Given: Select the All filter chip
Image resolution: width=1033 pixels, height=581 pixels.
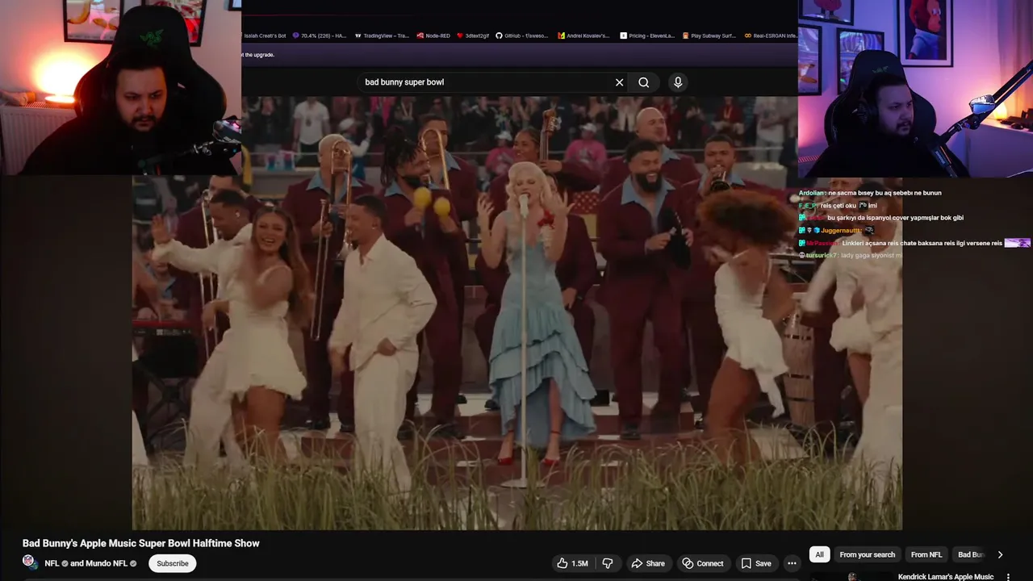Looking at the screenshot, I should (x=819, y=554).
